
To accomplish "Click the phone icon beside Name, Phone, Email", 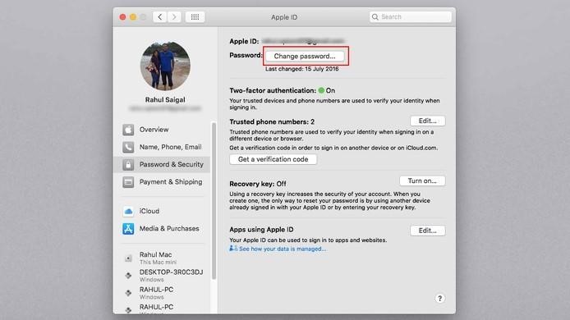I will coord(128,147).
